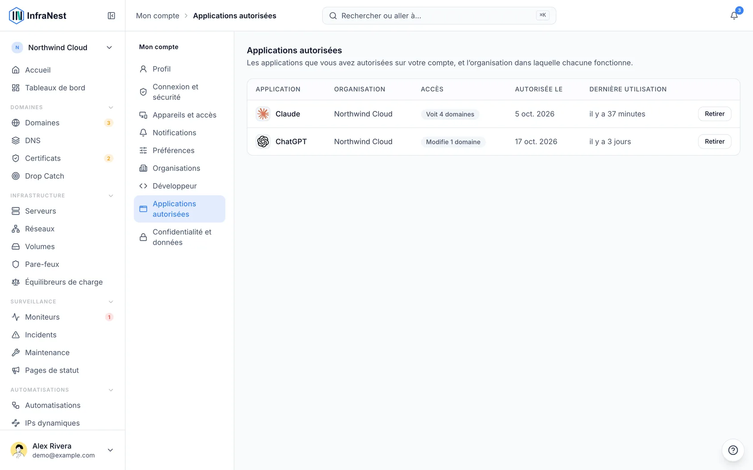Click the Drop Catch target icon
Screen dimensions: 753x470
(x=16, y=176)
